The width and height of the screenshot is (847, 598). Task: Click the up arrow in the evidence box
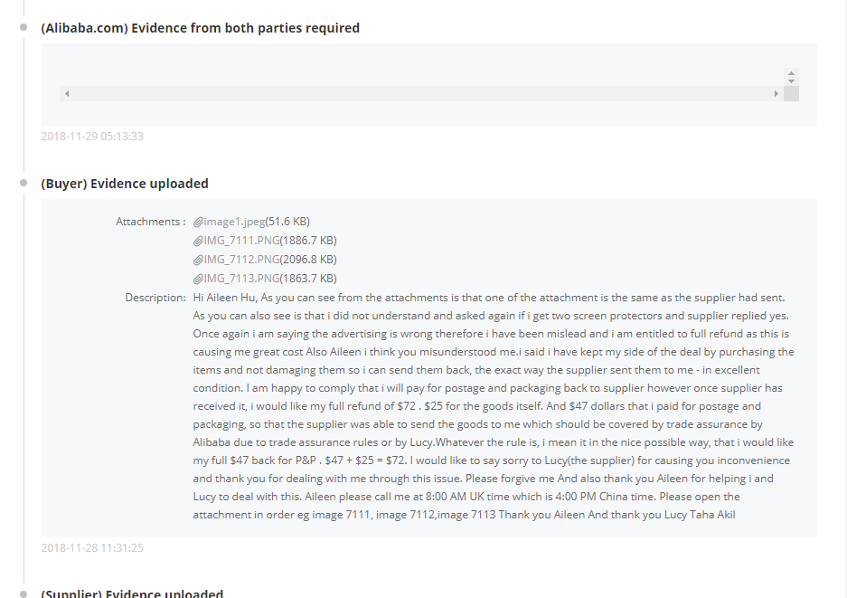click(x=791, y=73)
